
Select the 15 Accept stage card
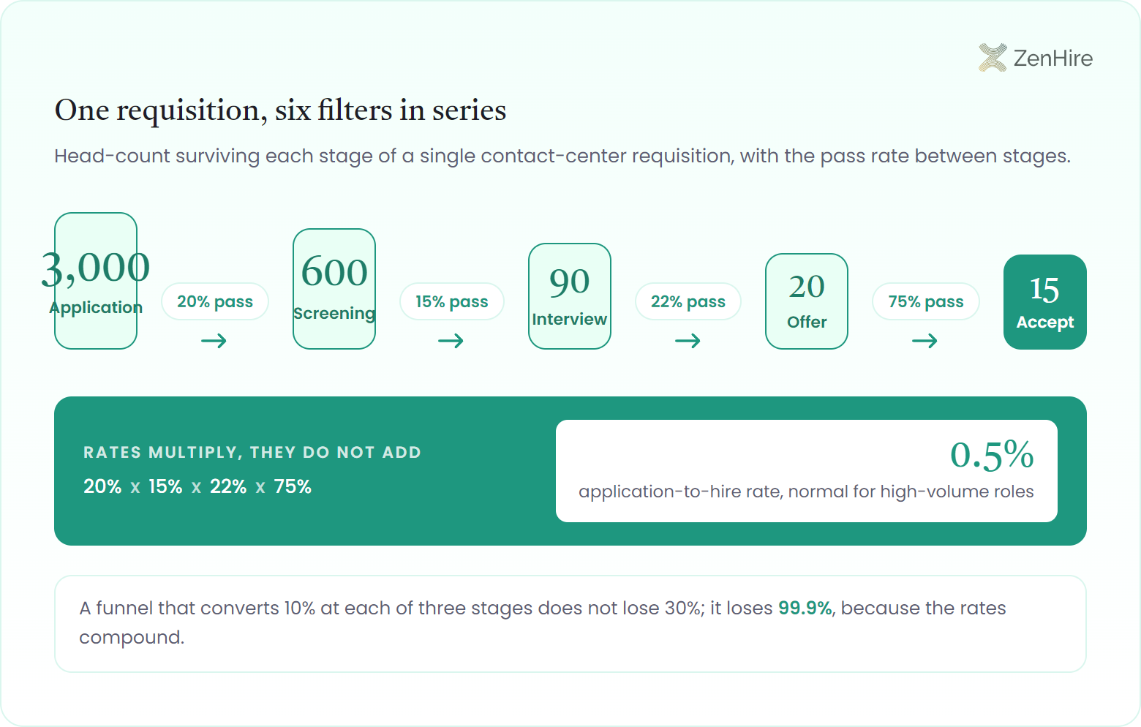pos(1045,302)
